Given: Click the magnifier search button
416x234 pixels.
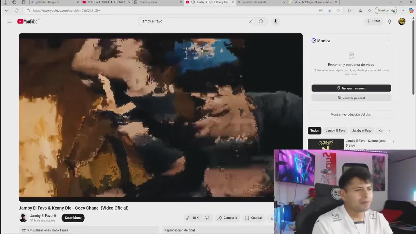Looking at the screenshot, I should point(261,21).
